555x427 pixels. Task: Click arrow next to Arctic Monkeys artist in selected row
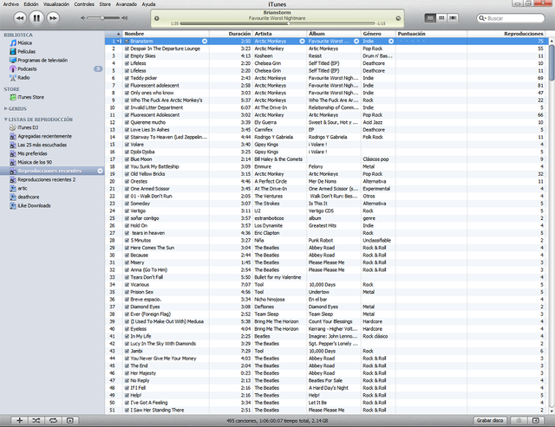(x=302, y=42)
